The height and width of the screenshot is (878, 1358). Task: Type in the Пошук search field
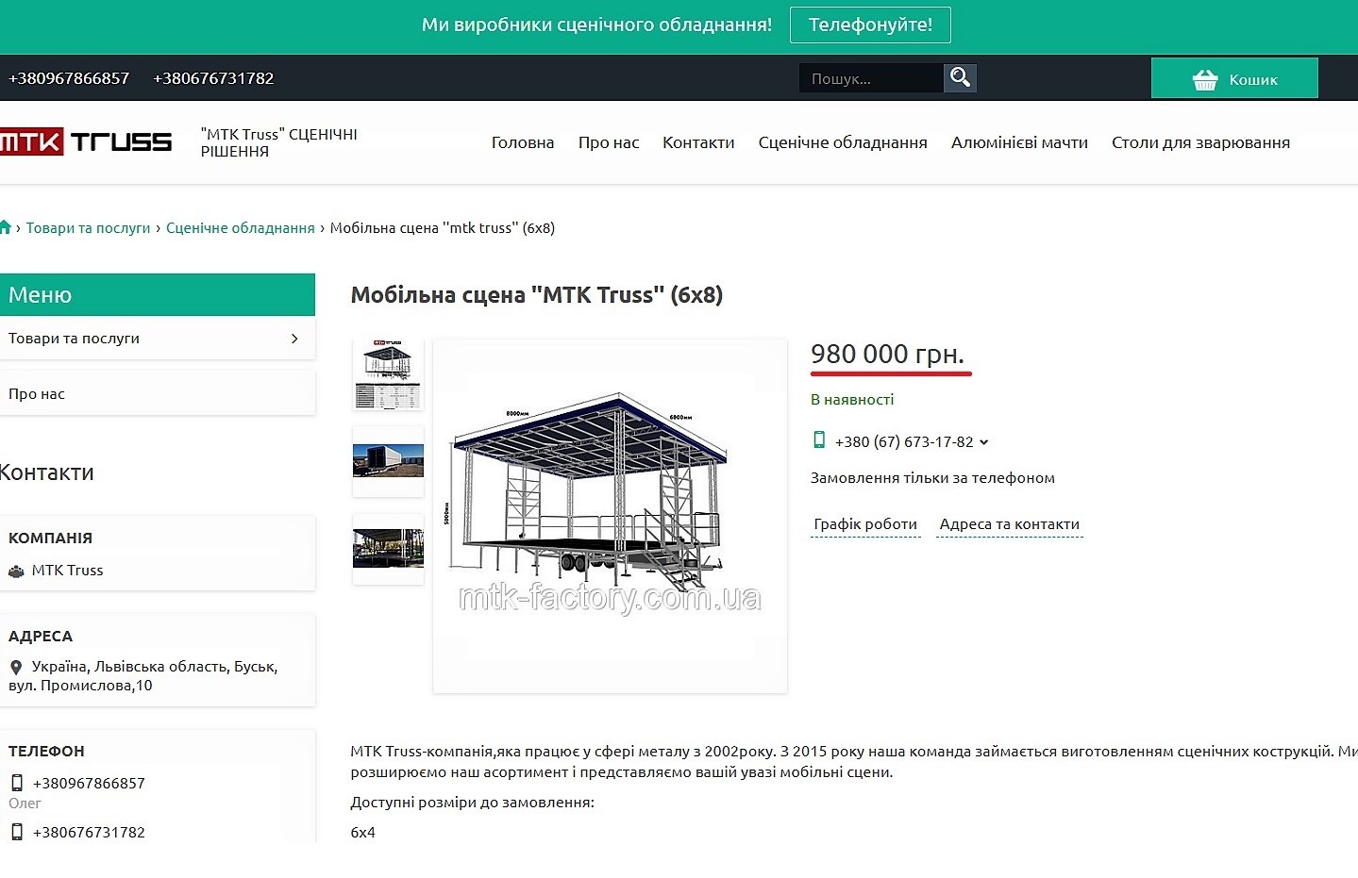click(870, 78)
